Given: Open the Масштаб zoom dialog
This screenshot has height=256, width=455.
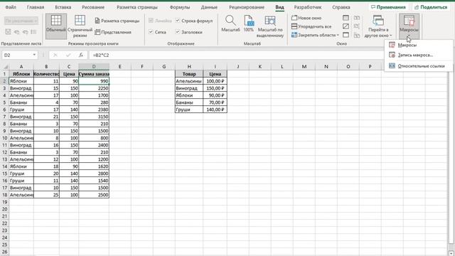Looking at the screenshot, I should pyautogui.click(x=230, y=23).
